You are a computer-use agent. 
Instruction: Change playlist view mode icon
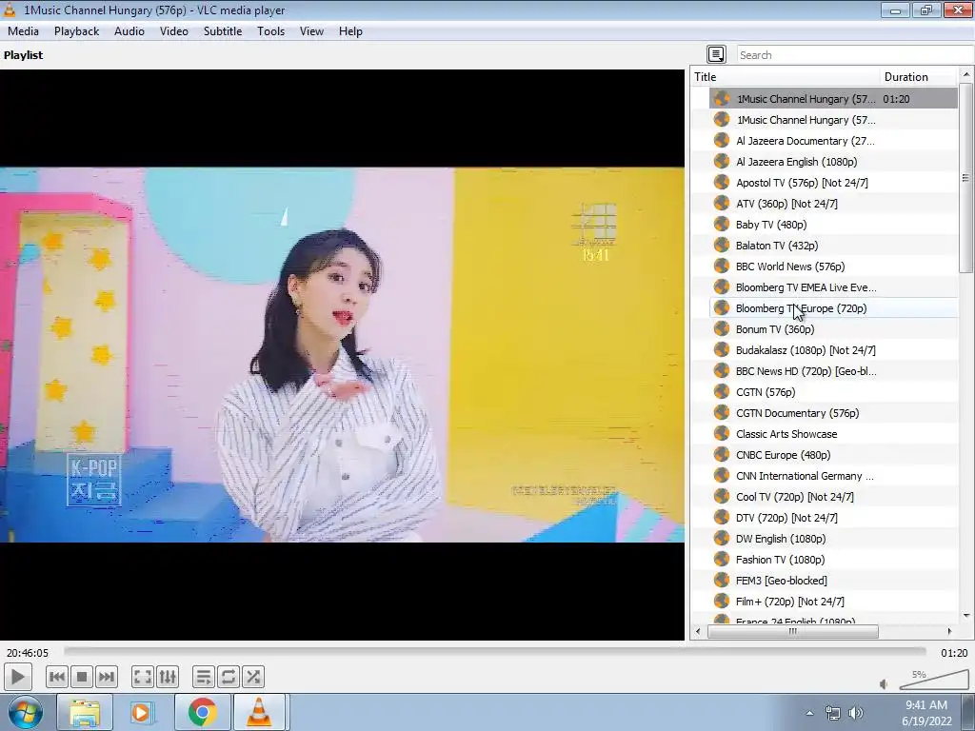[x=716, y=54]
